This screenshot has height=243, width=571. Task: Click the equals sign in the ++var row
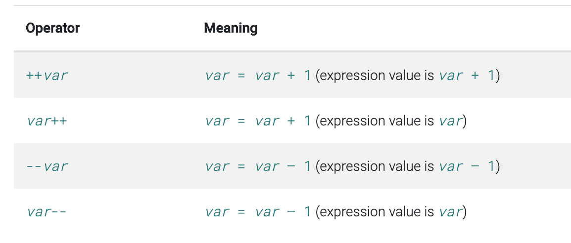(241, 76)
